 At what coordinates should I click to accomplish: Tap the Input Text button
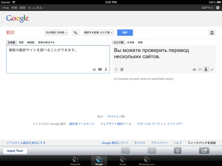15,151
